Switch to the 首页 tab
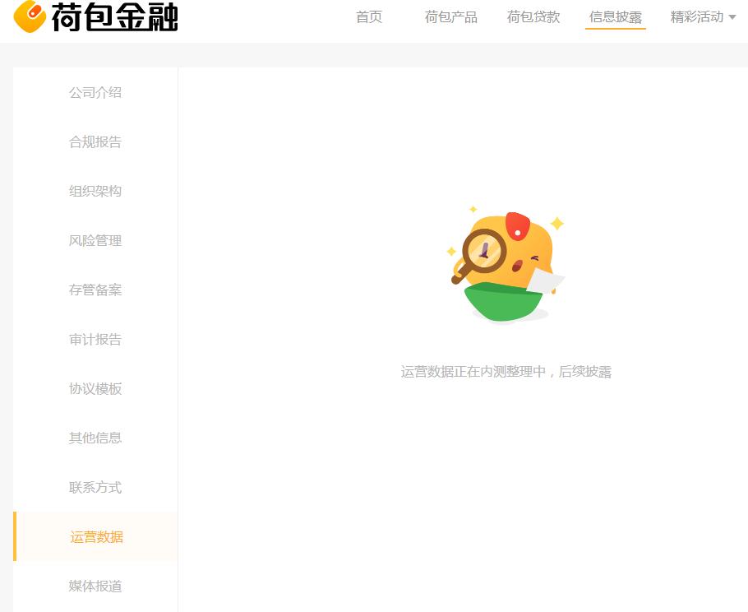 pos(368,16)
